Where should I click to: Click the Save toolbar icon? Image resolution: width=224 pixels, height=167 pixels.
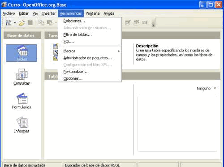click(x=30, y=23)
